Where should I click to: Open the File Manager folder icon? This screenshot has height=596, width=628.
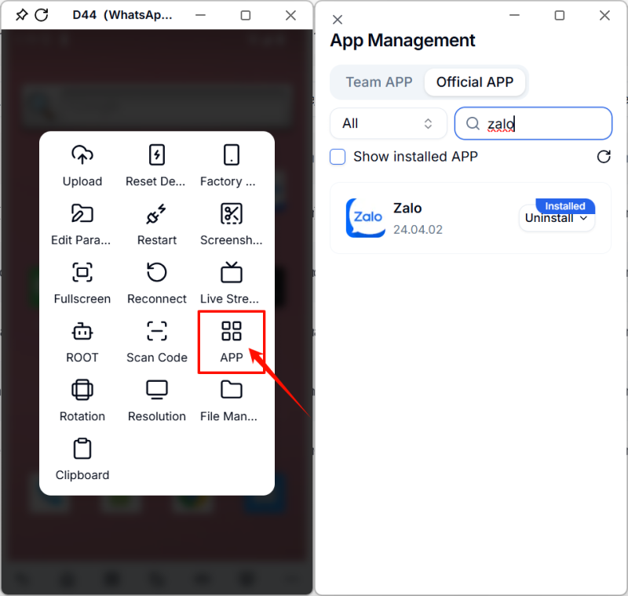(232, 390)
